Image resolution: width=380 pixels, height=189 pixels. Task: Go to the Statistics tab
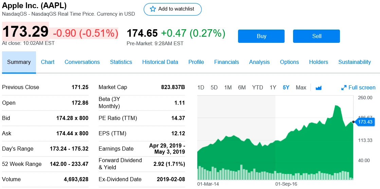pyautogui.click(x=121, y=62)
